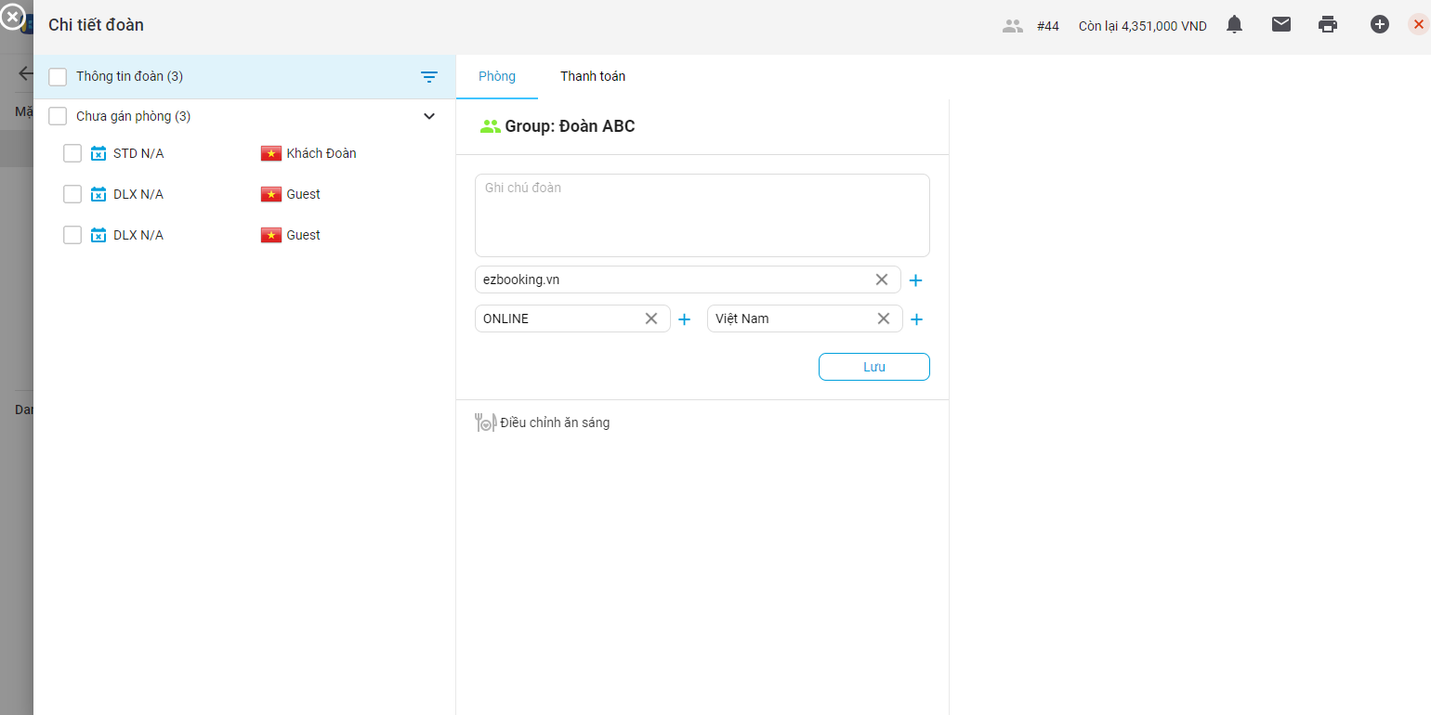1431x715 pixels.
Task: Select the STD N/A Khách Đoàn checkbox
Action: point(72,153)
